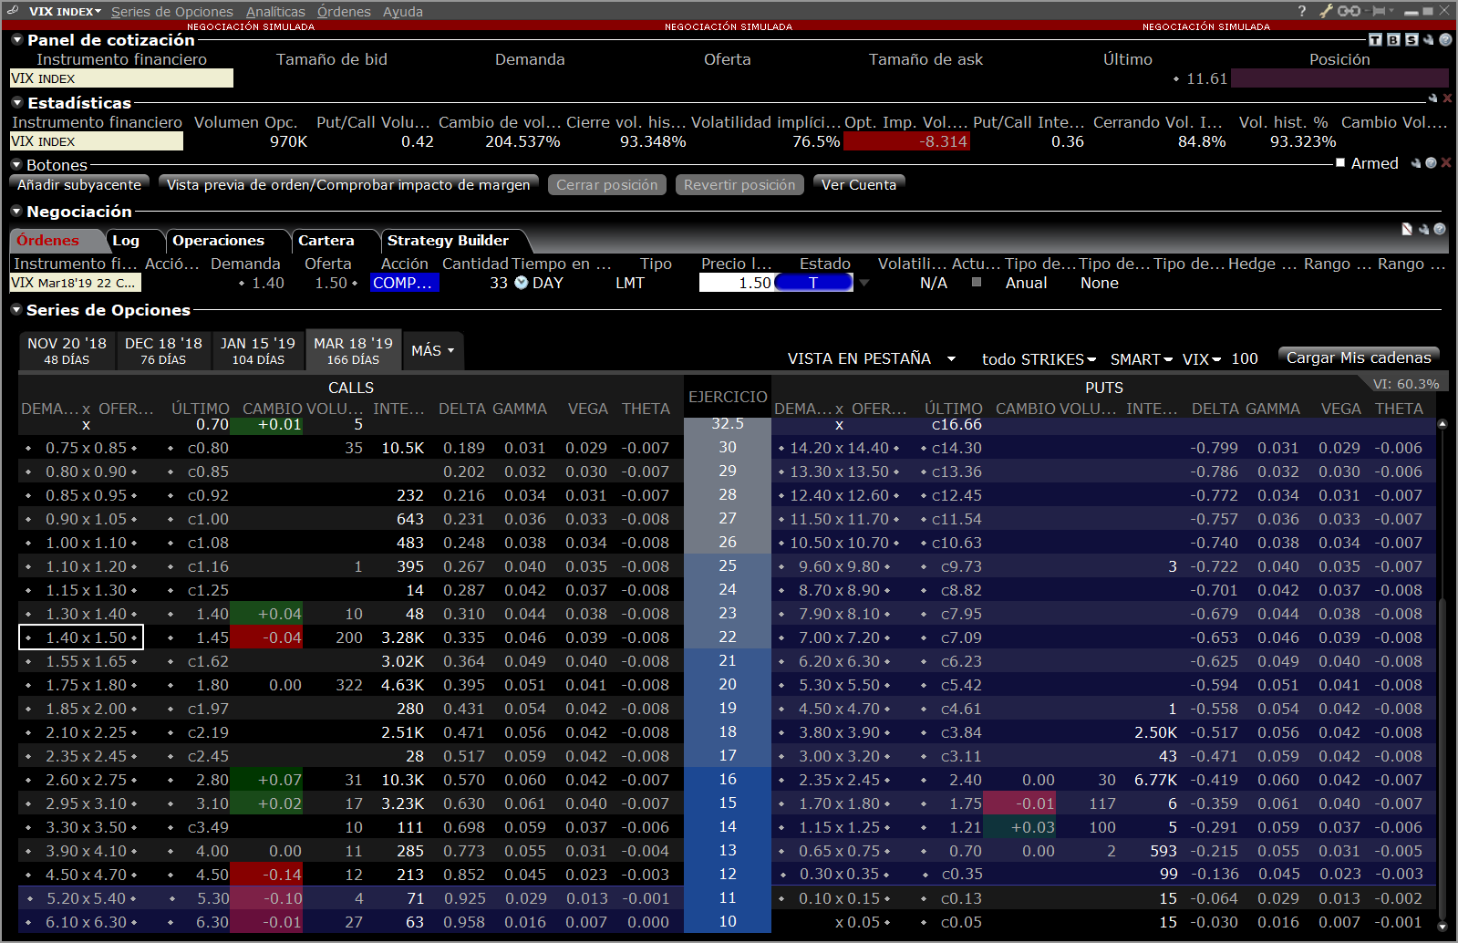Screen dimensions: 1458x943
Task: Open Panel de cotización help icon
Action: coord(1445,40)
